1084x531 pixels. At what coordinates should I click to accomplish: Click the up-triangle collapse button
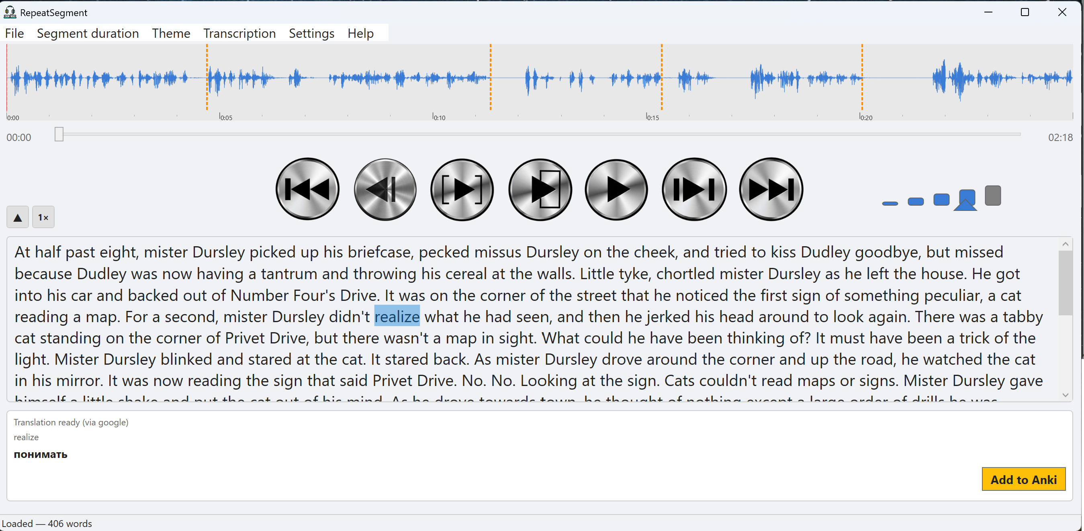click(18, 217)
